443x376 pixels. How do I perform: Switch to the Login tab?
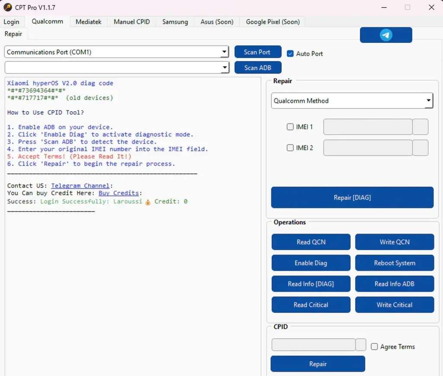(11, 22)
